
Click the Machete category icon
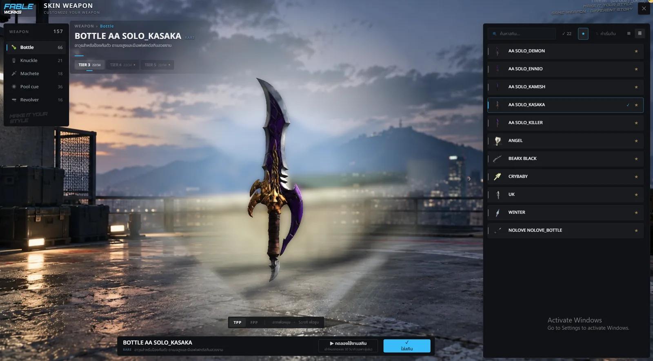tap(14, 74)
